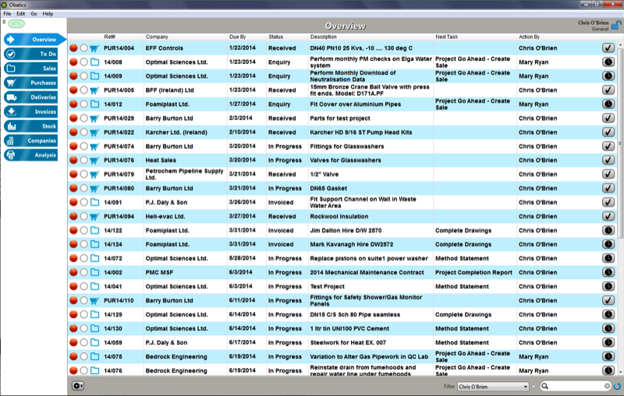Open the Go menu
This screenshot has height=396, width=624.
tap(34, 14)
